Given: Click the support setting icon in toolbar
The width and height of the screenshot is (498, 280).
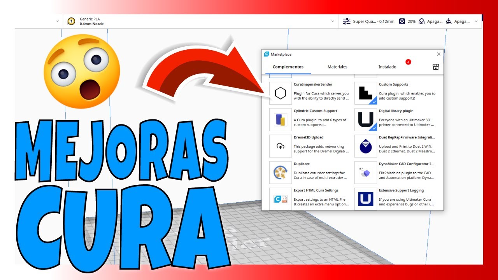Looking at the screenshot, I should click(421, 21).
